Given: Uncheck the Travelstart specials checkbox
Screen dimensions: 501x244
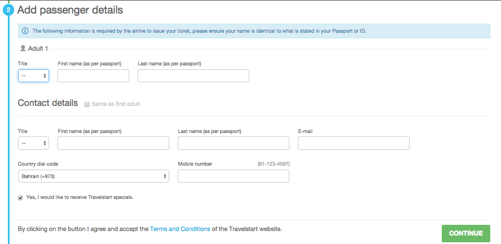Looking at the screenshot, I should tap(20, 198).
